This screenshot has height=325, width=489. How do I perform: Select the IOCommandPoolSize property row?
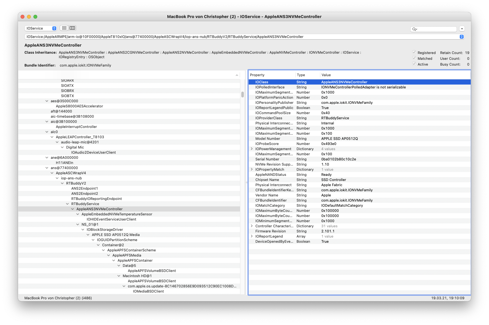[360, 113]
